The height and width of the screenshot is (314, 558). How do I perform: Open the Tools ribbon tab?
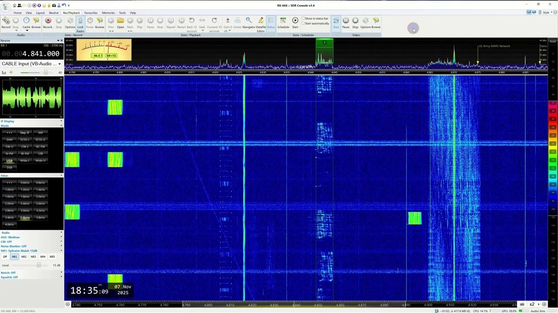pos(122,13)
